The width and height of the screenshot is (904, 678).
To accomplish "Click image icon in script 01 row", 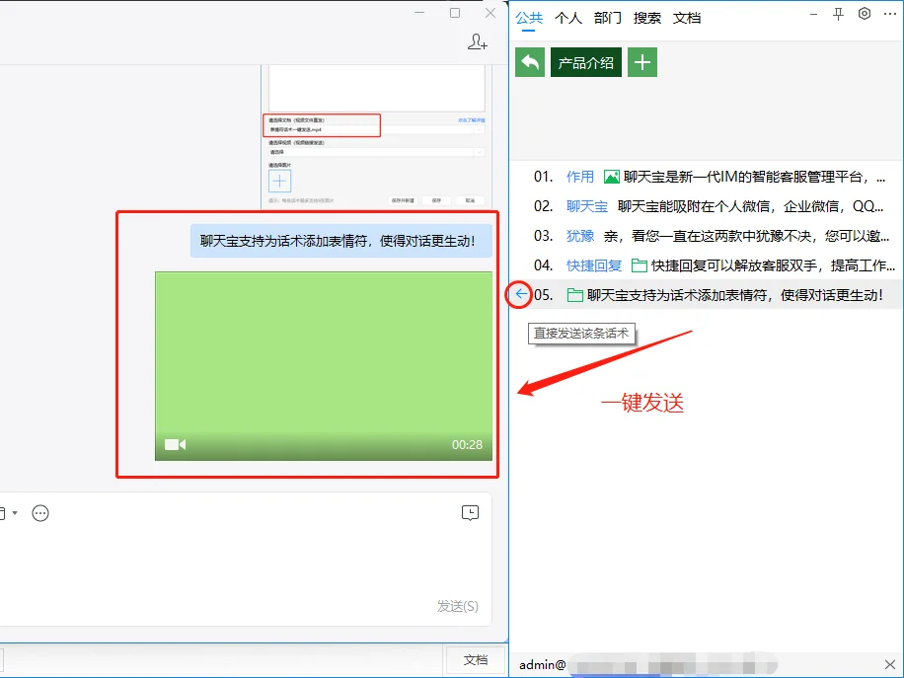I will tap(611, 177).
